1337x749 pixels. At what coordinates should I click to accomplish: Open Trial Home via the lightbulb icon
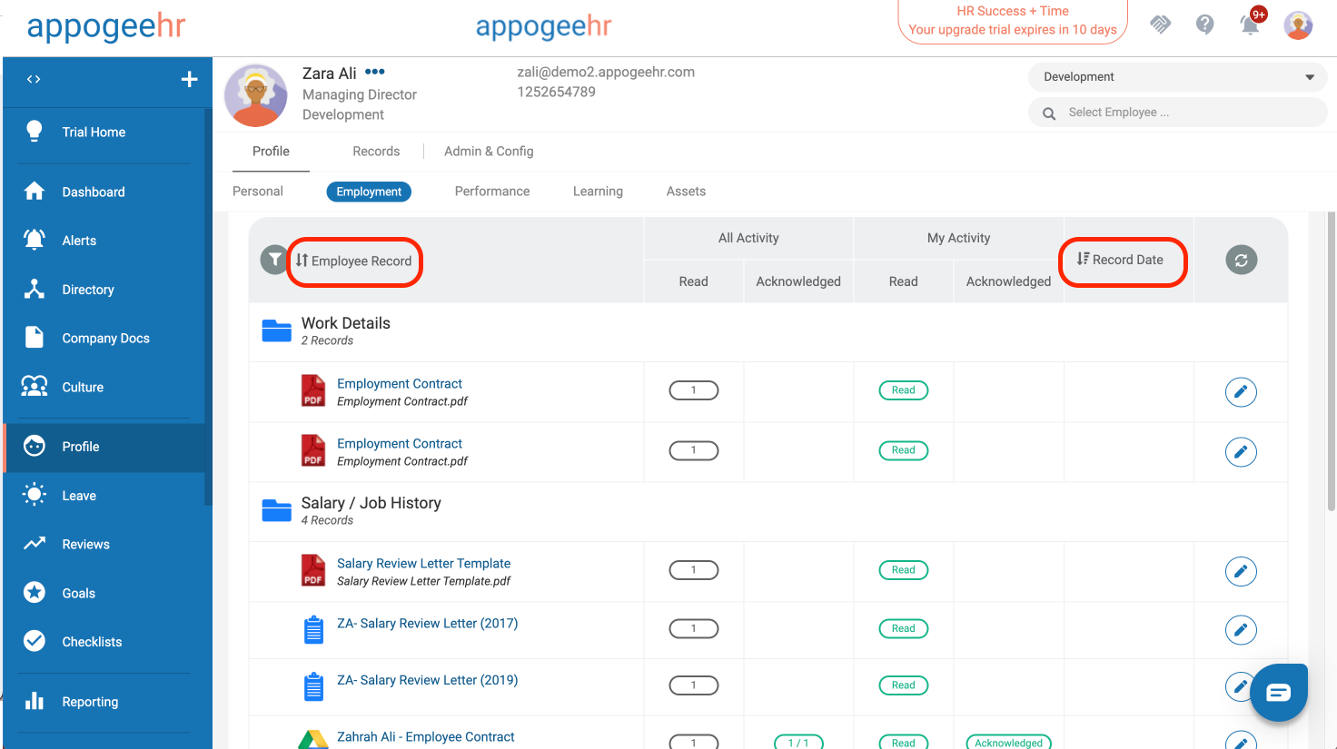coord(35,132)
